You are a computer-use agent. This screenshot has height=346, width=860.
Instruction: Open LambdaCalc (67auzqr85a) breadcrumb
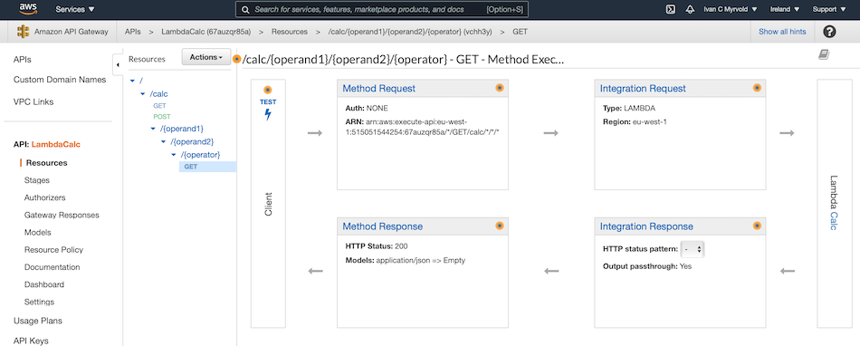point(206,32)
